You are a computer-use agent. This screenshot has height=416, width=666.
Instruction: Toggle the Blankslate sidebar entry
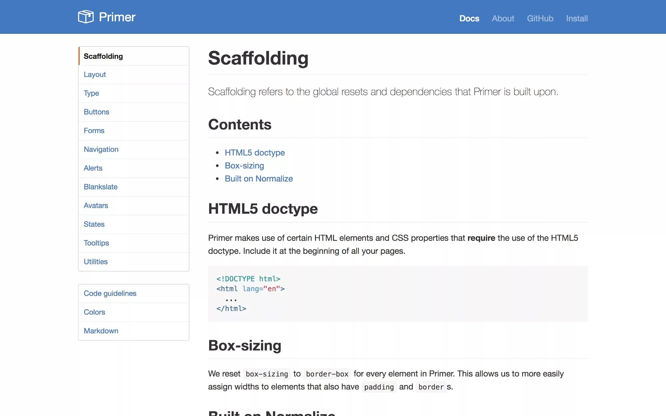pyautogui.click(x=100, y=186)
